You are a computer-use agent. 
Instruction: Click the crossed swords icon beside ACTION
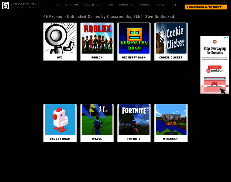[x=66, y=5]
